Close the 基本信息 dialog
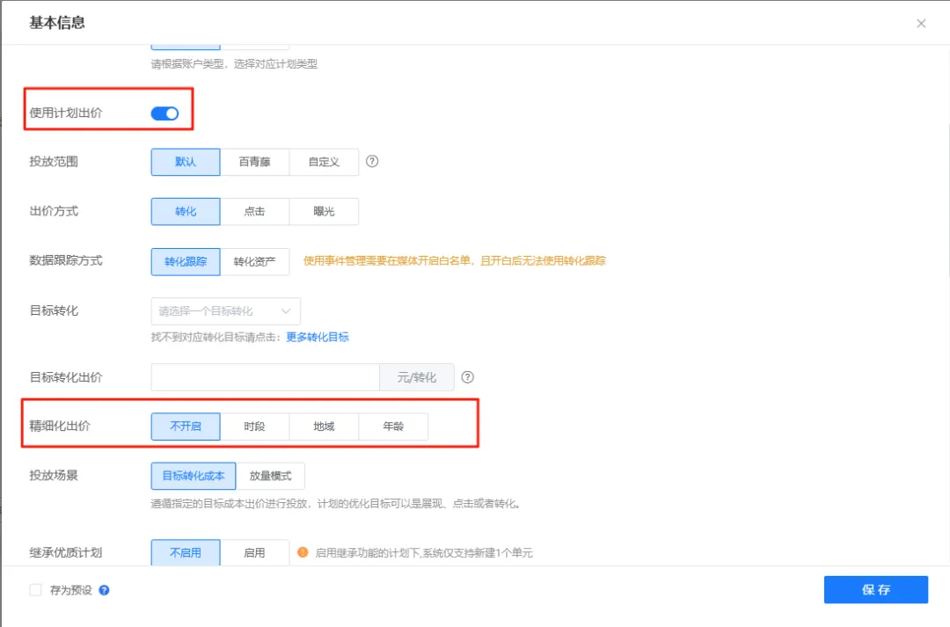This screenshot has height=627, width=950. click(921, 24)
